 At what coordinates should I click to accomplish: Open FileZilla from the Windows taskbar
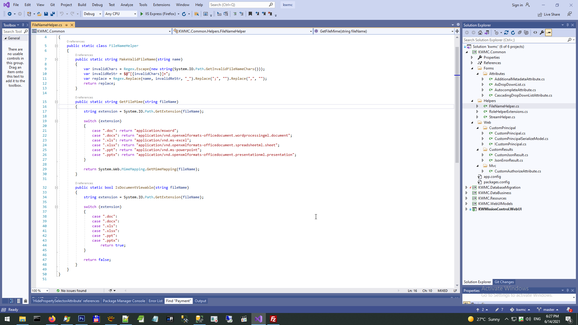click(x=273, y=319)
